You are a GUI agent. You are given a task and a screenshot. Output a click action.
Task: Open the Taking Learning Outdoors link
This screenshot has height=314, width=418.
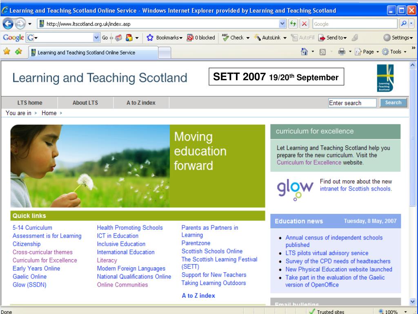pyautogui.click(x=213, y=283)
